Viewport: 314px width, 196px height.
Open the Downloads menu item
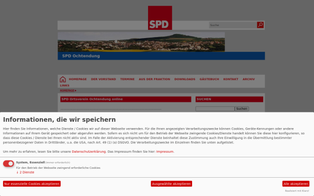pos(185,79)
